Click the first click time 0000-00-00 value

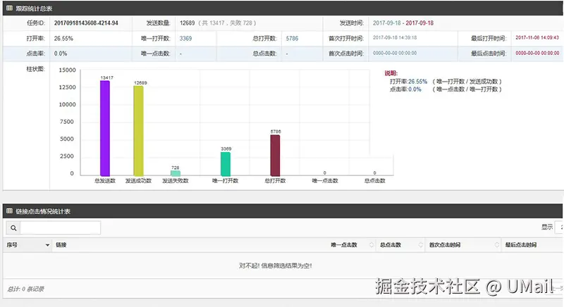pos(395,53)
